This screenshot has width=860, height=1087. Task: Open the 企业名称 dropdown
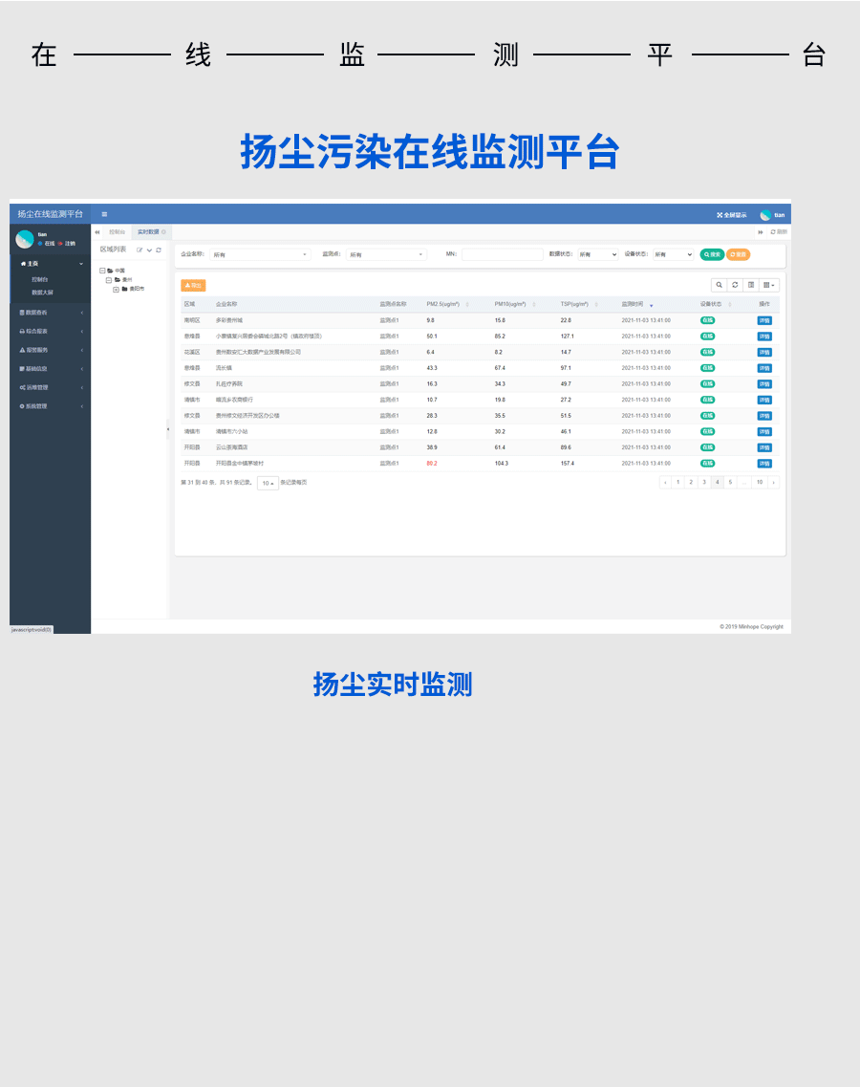pyautogui.click(x=260, y=255)
